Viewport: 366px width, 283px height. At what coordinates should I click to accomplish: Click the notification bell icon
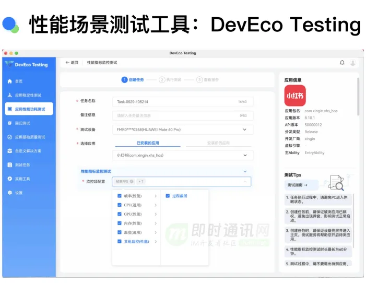coord(342,63)
